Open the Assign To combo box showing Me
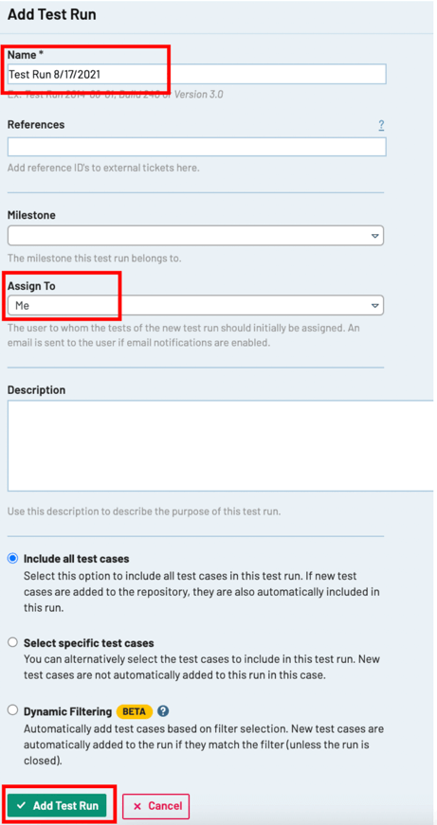Image resolution: width=437 pixels, height=825 pixels. tap(195, 305)
